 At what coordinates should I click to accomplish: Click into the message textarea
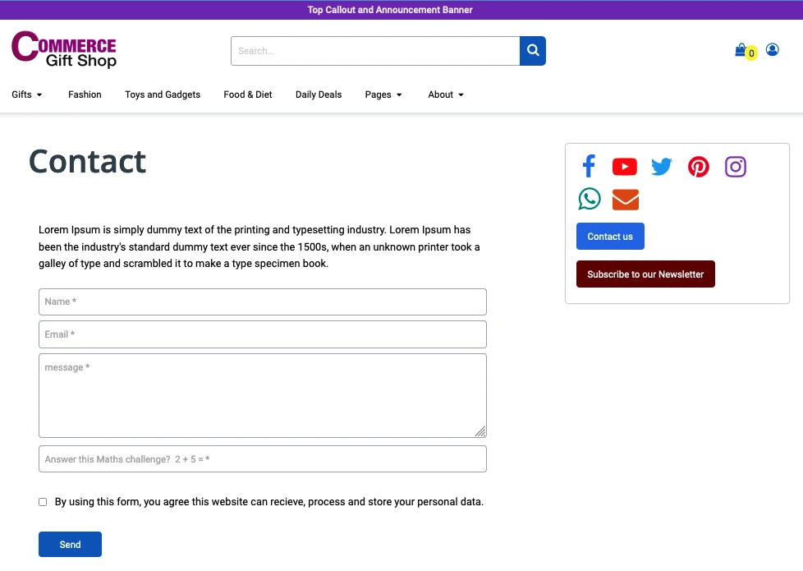tap(262, 396)
